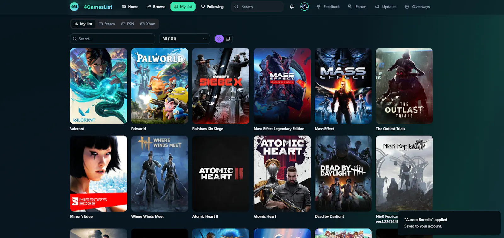Open the Rainbow Six Siege X cover
The image size is (504, 238).
point(221,86)
